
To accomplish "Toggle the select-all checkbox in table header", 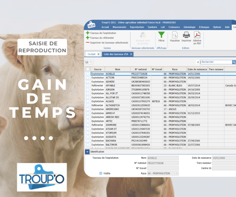I will [x=88, y=69].
